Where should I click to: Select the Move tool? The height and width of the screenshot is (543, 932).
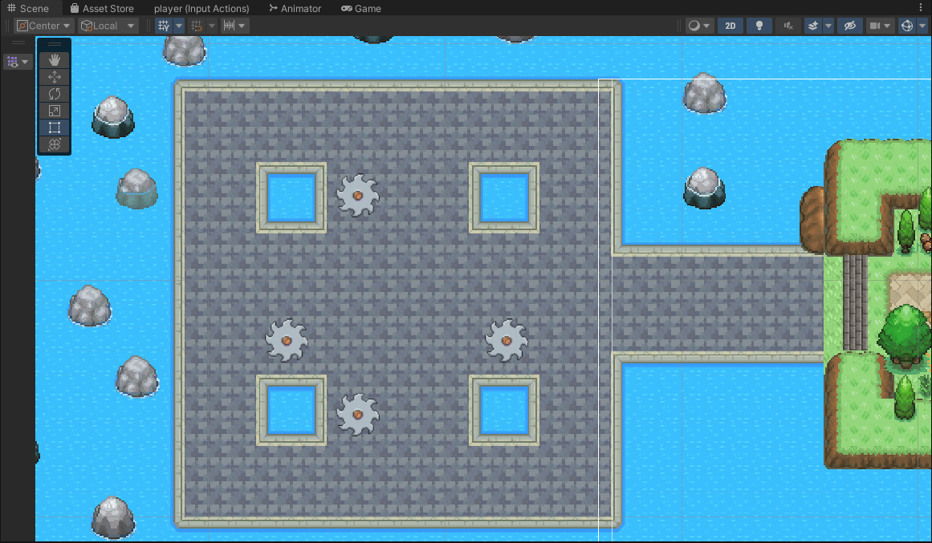click(54, 77)
